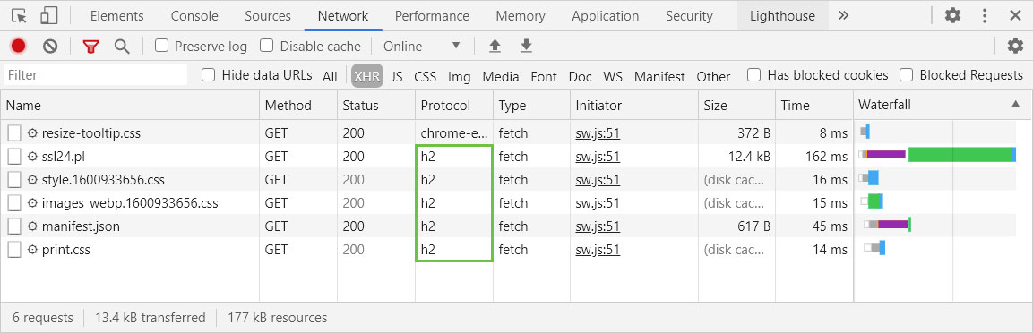Sort by the Time column header
1033x333 pixels.
pos(814,106)
